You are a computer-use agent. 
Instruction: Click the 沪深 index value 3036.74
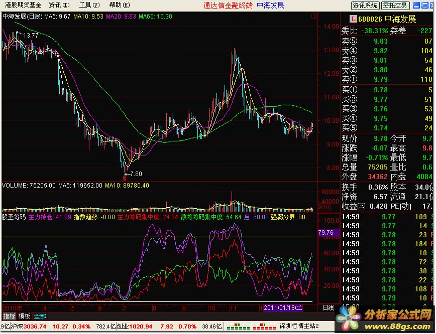[x=35, y=326]
